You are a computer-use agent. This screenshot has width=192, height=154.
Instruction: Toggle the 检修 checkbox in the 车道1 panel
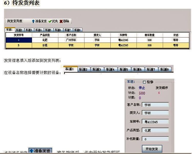click(144, 82)
